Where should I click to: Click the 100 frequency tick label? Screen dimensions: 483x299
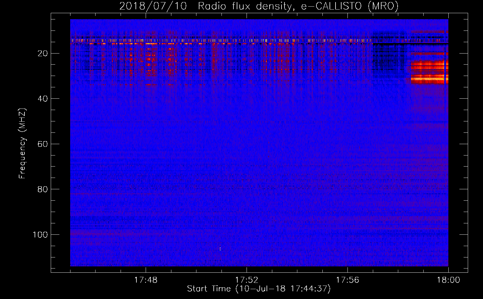(x=40, y=235)
